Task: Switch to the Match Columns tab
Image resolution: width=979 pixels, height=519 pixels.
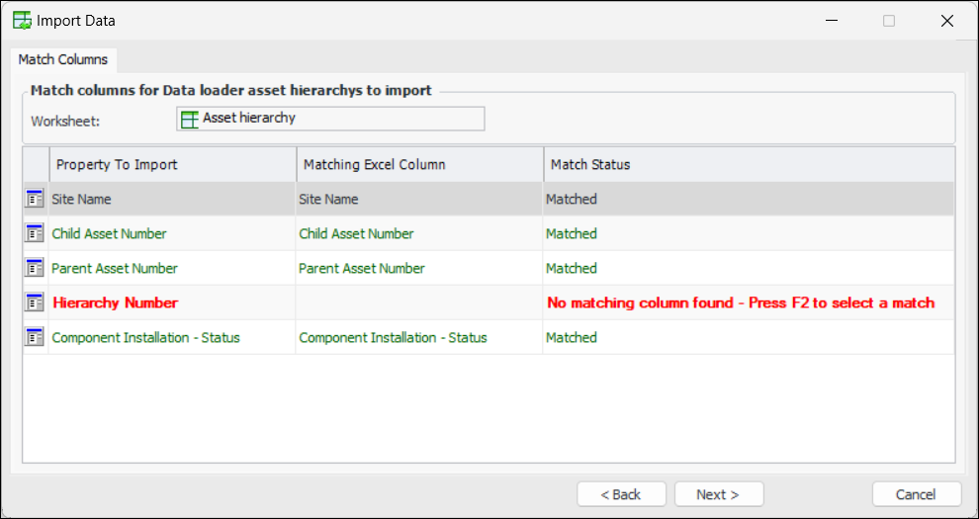Action: pos(63,59)
